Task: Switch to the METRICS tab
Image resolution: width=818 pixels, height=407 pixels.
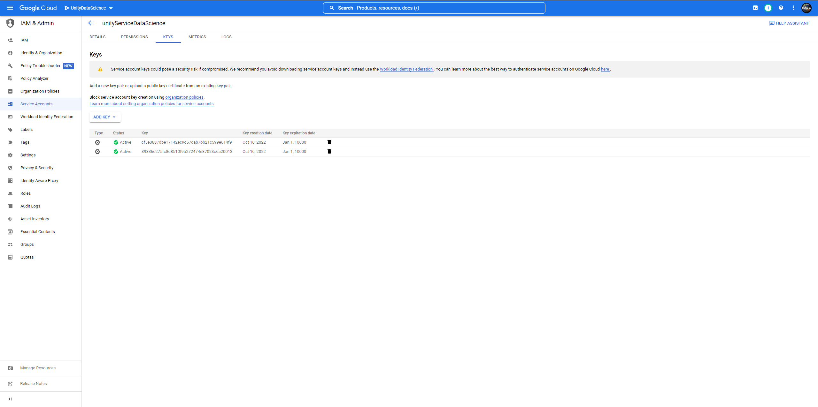Action: pyautogui.click(x=197, y=37)
